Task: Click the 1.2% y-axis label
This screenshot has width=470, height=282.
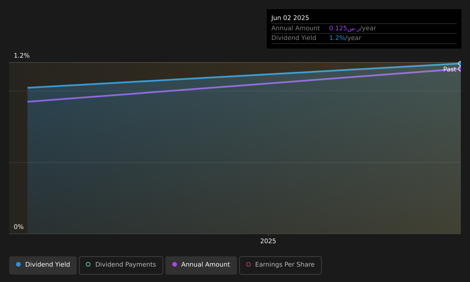Action: [x=22, y=56]
